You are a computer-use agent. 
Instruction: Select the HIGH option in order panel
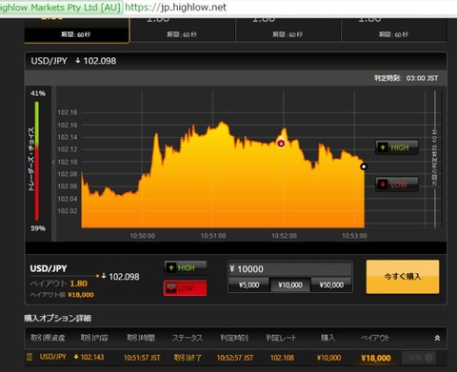click(186, 268)
